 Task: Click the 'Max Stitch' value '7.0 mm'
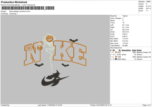(125, 39)
